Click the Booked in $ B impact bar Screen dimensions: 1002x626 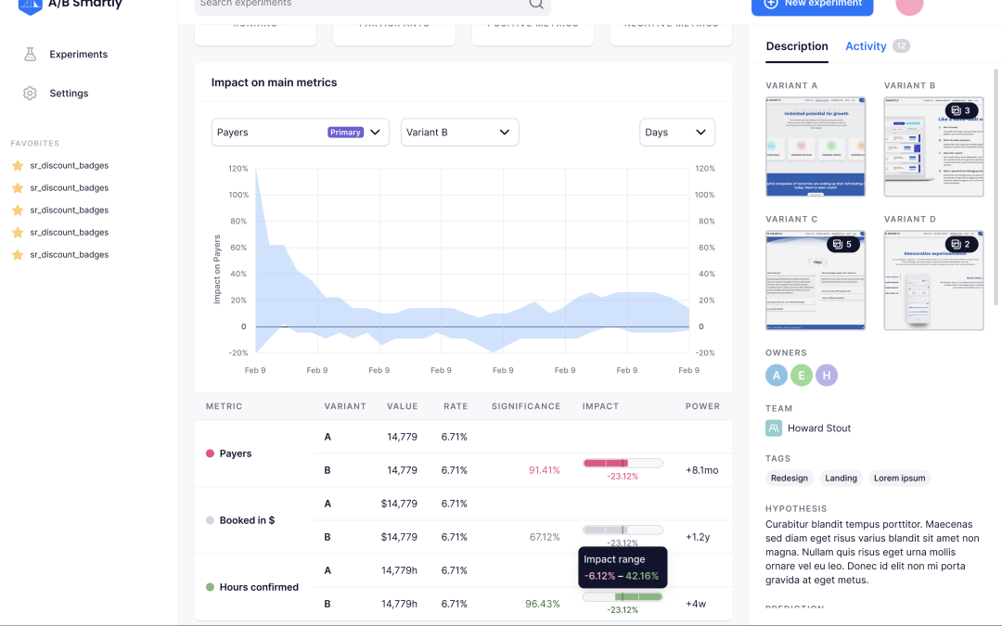pos(623,530)
